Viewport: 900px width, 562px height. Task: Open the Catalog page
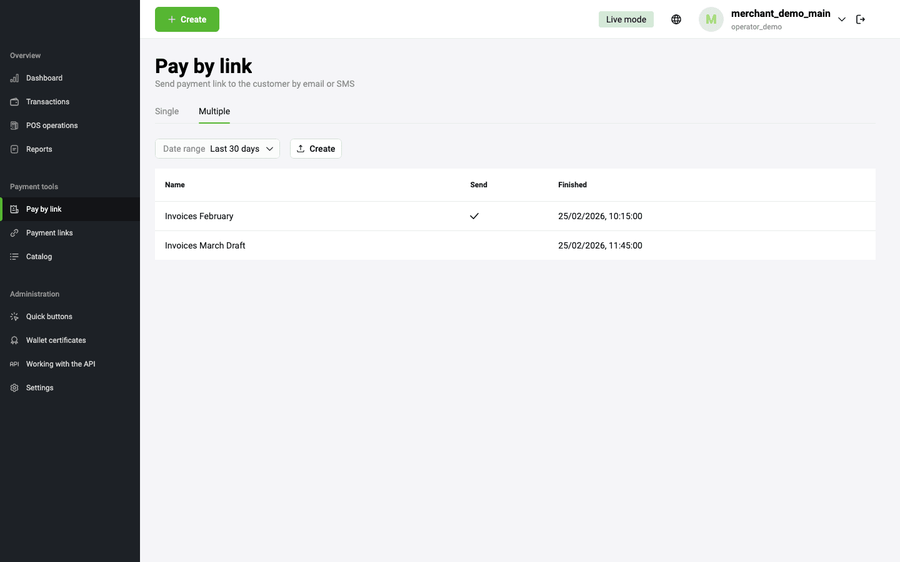pyautogui.click(x=39, y=257)
